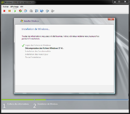Screen dimensions: 130x114
Task: Click the Windows flag icon in installer title
Action: coord(22,21)
